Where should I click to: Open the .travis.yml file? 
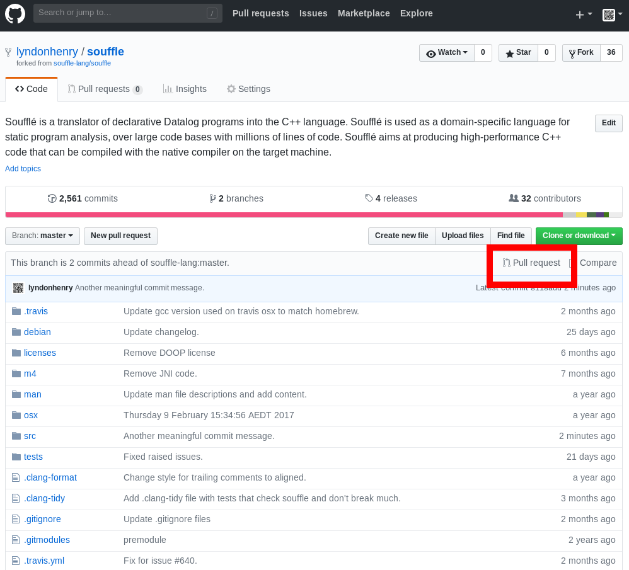[x=43, y=561]
